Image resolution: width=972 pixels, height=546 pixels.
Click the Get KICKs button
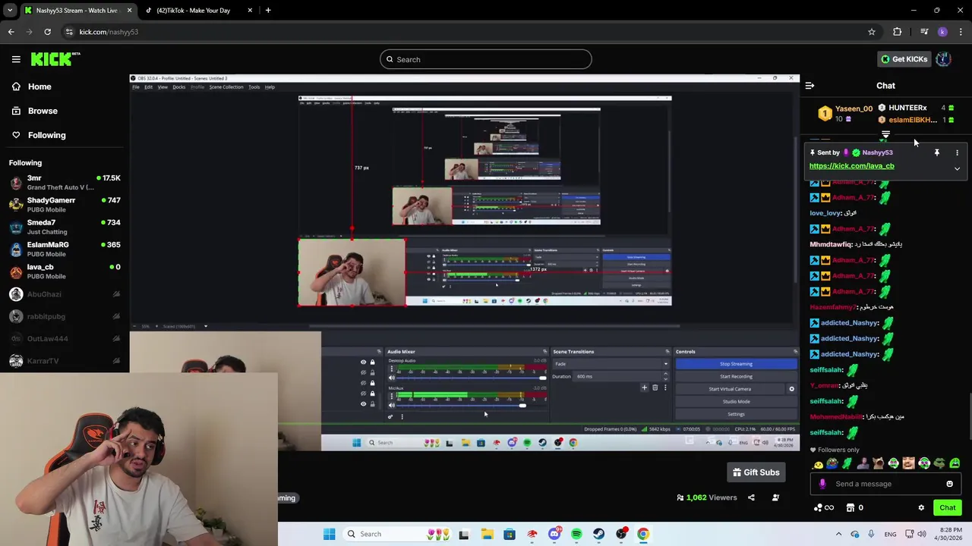click(x=904, y=59)
